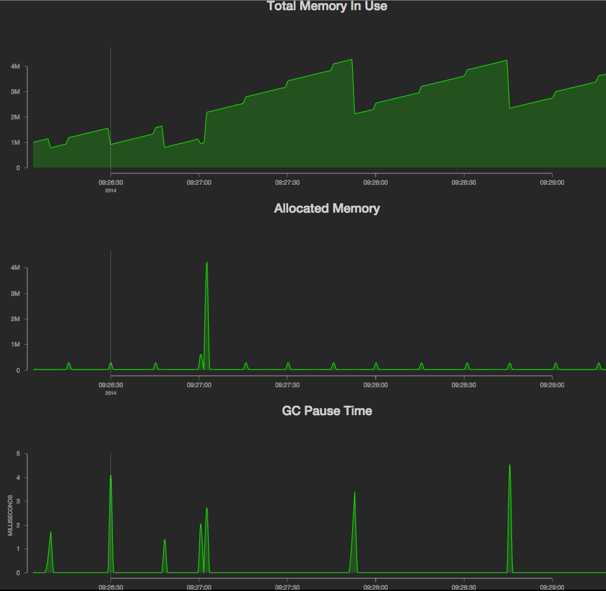Click 0 on Allocated Memory y-axis

click(18, 370)
